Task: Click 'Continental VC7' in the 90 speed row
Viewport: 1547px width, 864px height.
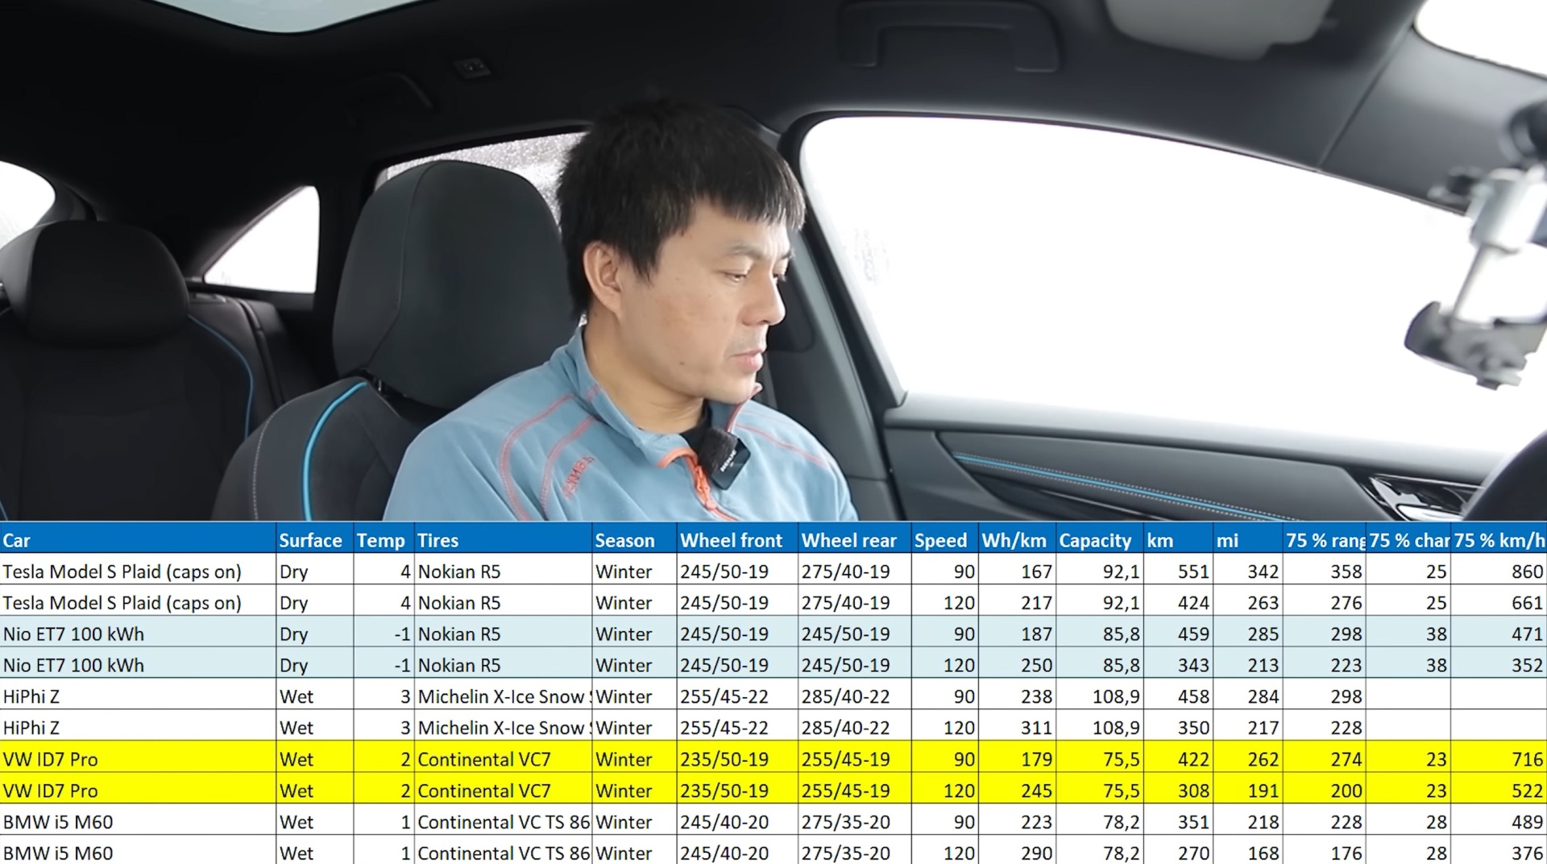Action: tap(484, 759)
